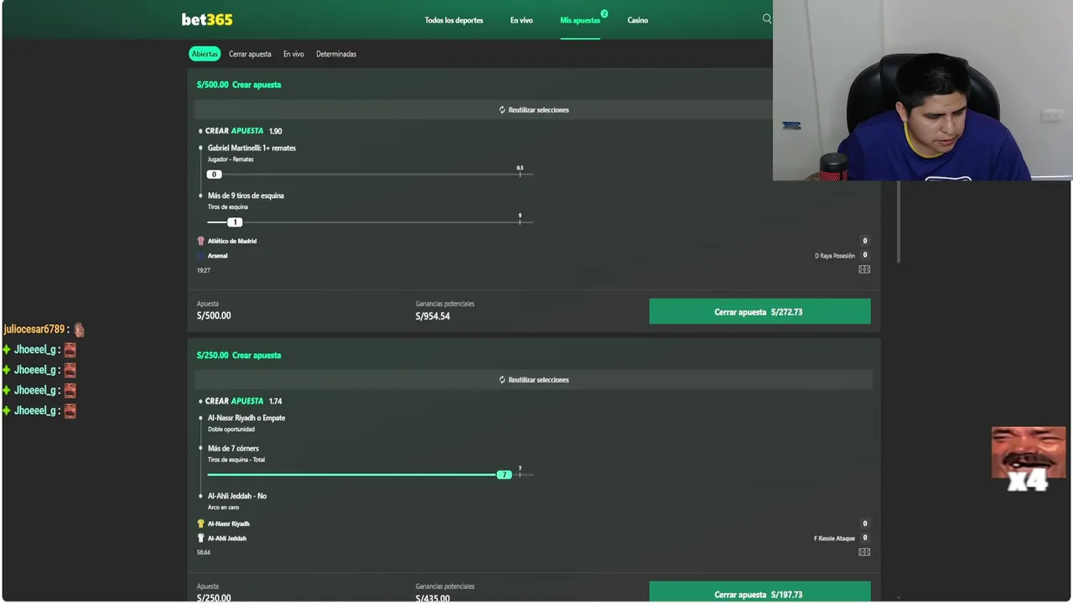This screenshot has width=1073, height=604.
Task: Click Atlético de Madrid team badge
Action: pos(201,241)
